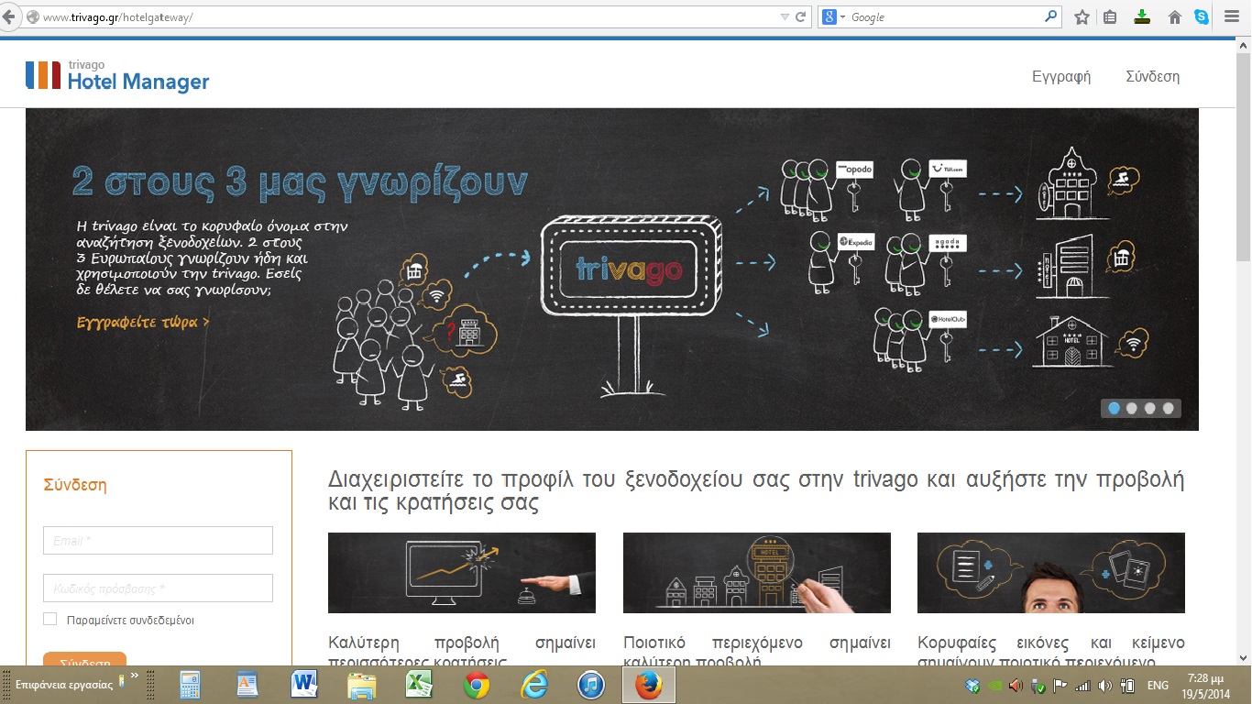The height and width of the screenshot is (704, 1252).
Task: Open the Calculator taskbar icon
Action: coord(190,685)
